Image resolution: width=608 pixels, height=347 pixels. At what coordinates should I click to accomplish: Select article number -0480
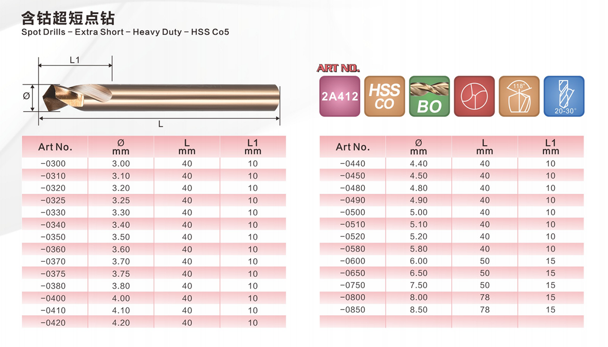click(352, 188)
